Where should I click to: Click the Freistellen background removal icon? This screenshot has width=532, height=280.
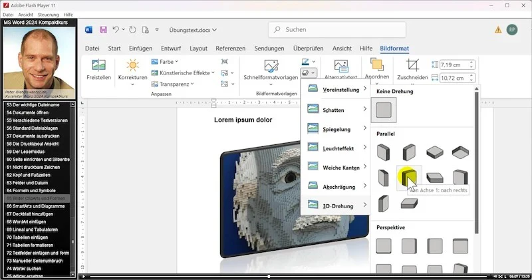(98, 66)
